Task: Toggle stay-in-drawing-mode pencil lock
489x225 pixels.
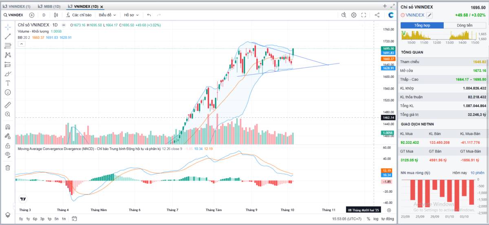Action: (8, 136)
